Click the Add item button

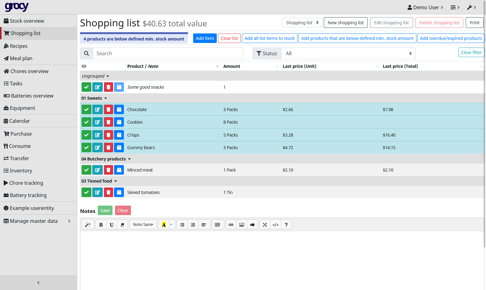click(x=205, y=38)
